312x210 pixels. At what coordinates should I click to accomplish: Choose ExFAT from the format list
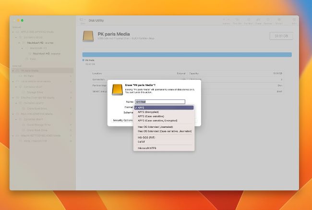coord(143,141)
